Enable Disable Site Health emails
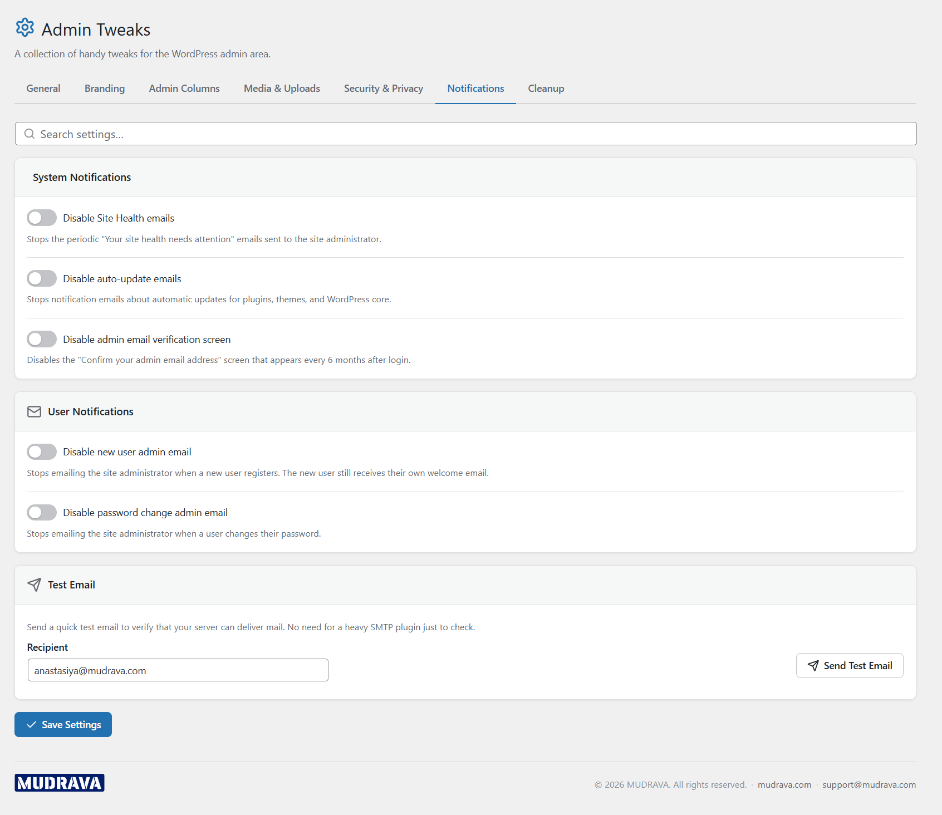Image resolution: width=942 pixels, height=815 pixels. pyautogui.click(x=41, y=218)
